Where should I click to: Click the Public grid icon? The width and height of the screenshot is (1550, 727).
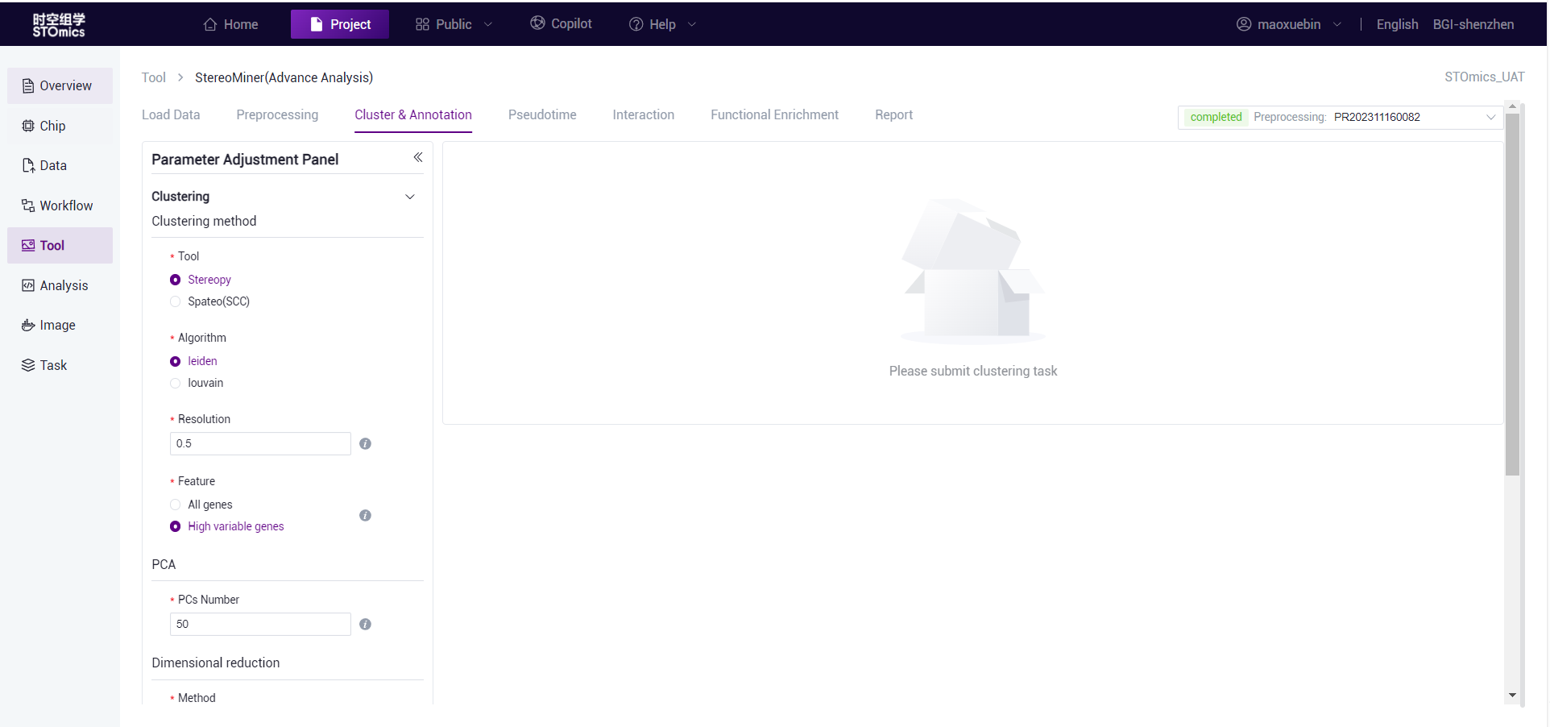(x=422, y=24)
